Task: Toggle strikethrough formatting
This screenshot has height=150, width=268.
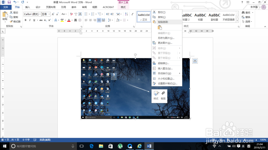Action: [41, 20]
